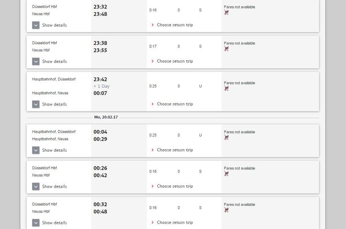Image resolution: width=346 pixels, height=229 pixels.
Task: Choose return trip for 23:42 departure
Action: click(174, 104)
